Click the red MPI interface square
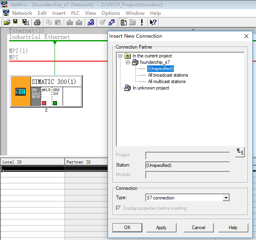 click(44, 103)
